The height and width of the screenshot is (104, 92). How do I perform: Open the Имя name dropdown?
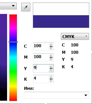pos(57,95)
